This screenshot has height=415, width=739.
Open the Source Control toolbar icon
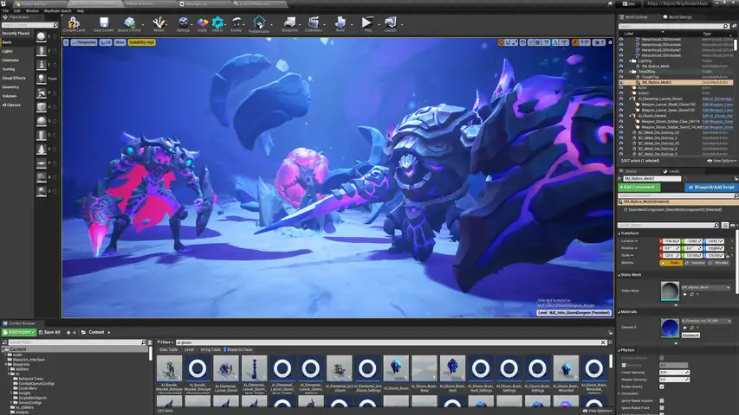click(x=129, y=23)
